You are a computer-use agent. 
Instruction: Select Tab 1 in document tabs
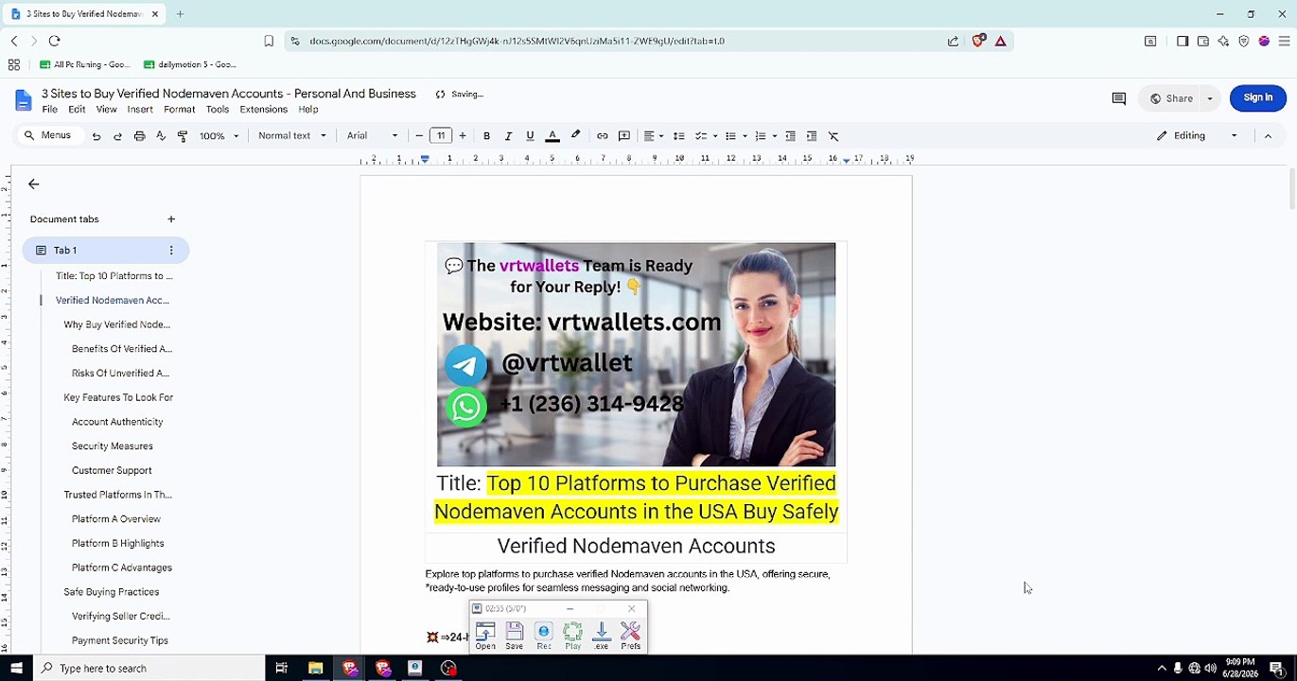pyautogui.click(x=106, y=251)
